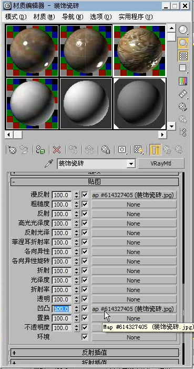This screenshot has height=369, width=194.
Task: Collapse the 贴图 rollout
Action: tap(95, 182)
